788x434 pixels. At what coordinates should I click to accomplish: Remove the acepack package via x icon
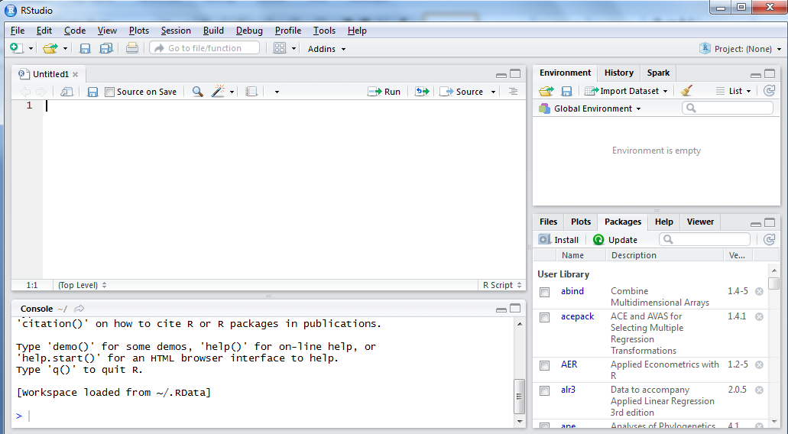tap(760, 316)
